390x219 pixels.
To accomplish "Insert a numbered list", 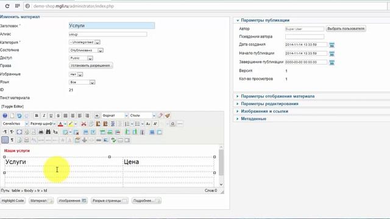I will point(127,123).
